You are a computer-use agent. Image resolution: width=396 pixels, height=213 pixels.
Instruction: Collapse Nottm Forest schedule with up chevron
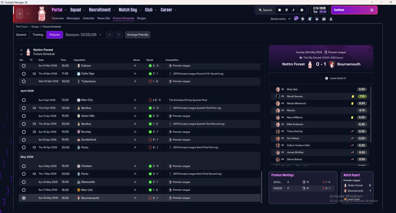pyautogui.click(x=21, y=50)
